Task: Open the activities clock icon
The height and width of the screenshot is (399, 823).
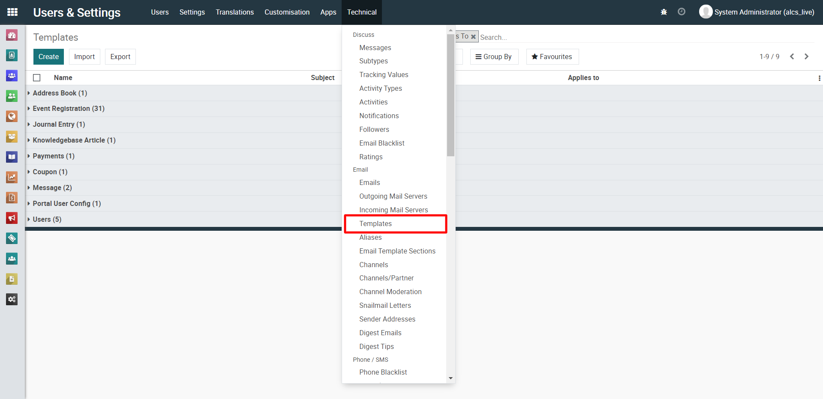Action: pos(681,12)
